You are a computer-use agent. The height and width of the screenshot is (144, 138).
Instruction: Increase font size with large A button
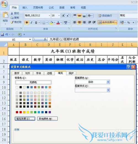(63, 15)
